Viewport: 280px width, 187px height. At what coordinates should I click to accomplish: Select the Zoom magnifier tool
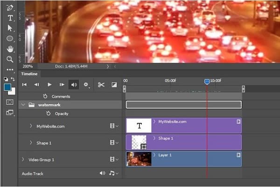coord(10,59)
